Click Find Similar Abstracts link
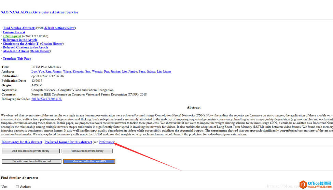 click(x=19, y=28)
